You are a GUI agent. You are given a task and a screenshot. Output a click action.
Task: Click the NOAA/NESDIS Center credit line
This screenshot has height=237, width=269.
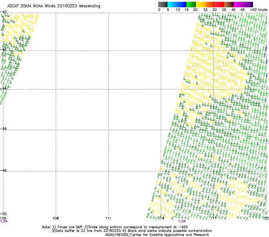(x=157, y=235)
